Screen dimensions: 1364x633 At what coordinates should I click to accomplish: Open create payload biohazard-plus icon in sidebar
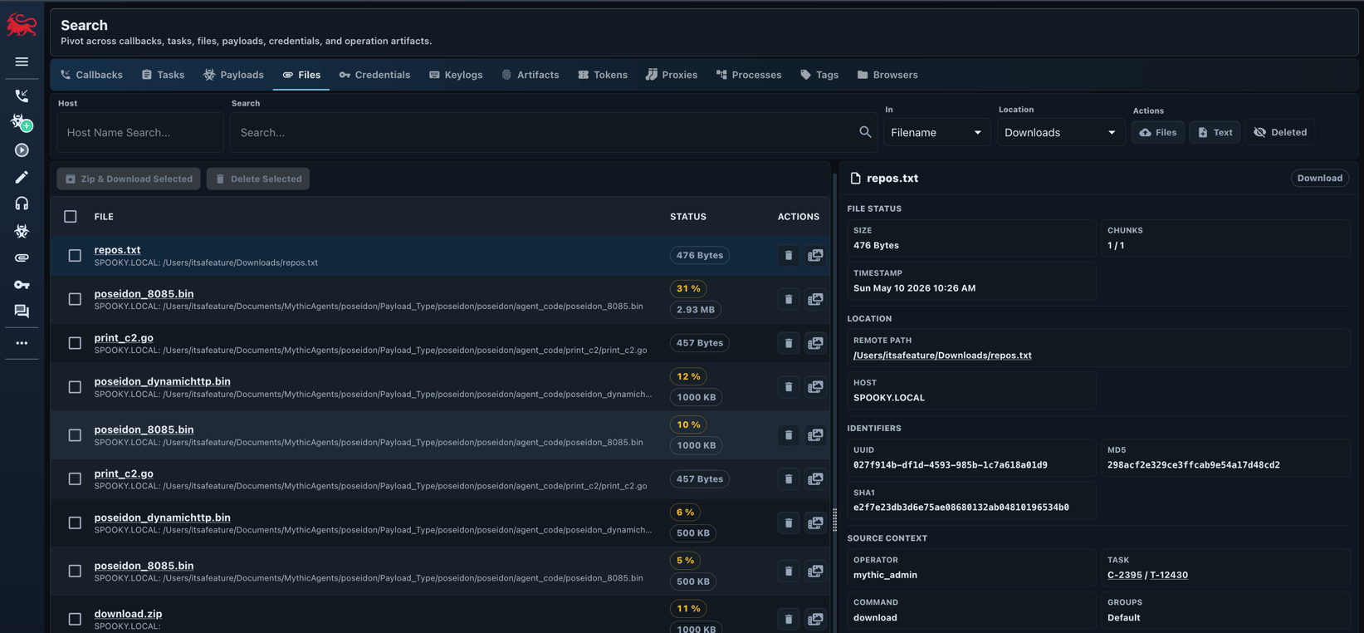[x=22, y=123]
